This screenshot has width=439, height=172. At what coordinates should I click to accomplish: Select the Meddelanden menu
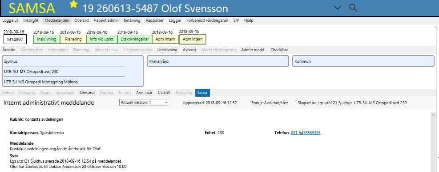point(57,20)
